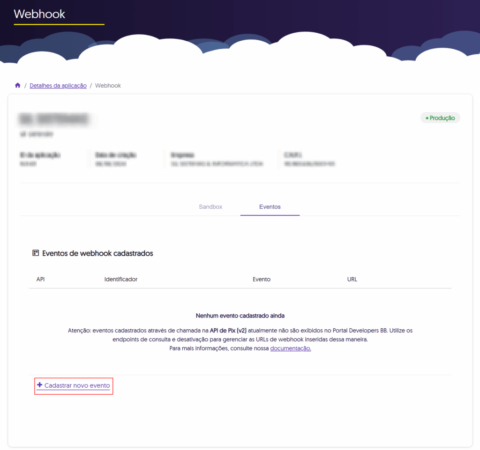
Task: Click the blurred application name heading
Action: [x=54, y=118]
